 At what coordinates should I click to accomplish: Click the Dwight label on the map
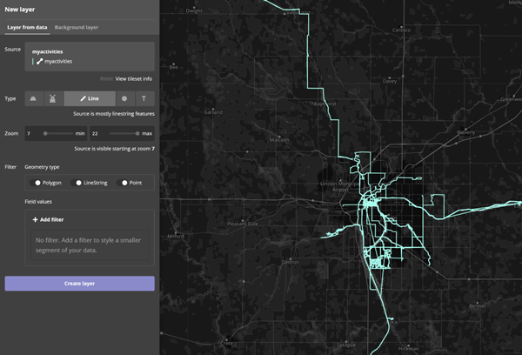194,10
